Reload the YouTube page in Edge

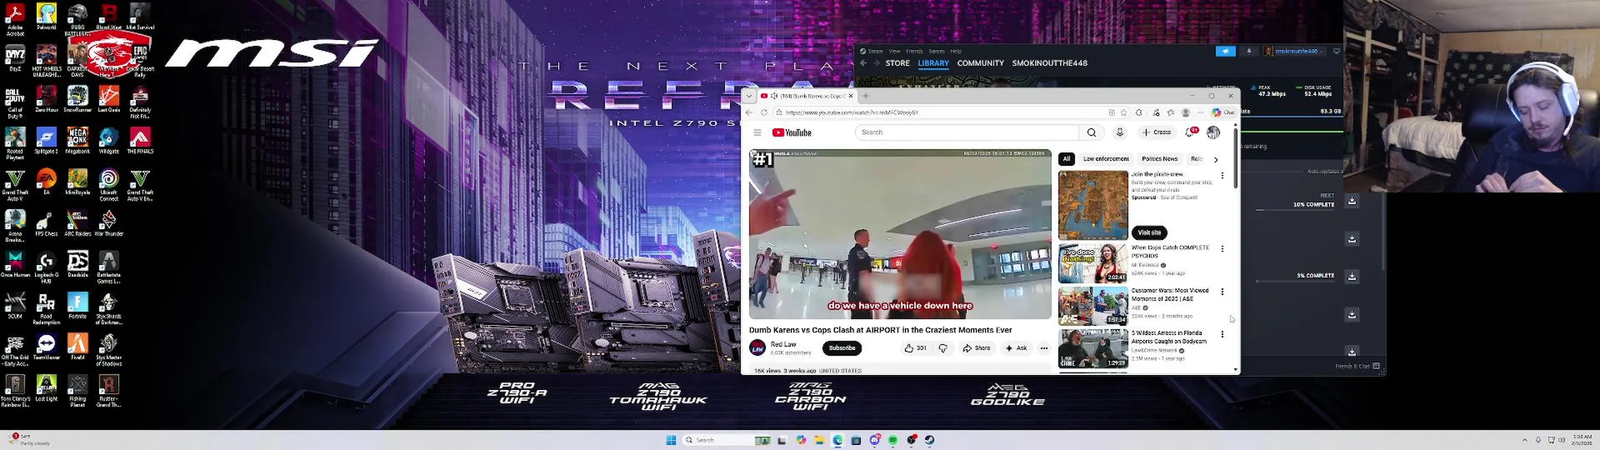coord(764,112)
